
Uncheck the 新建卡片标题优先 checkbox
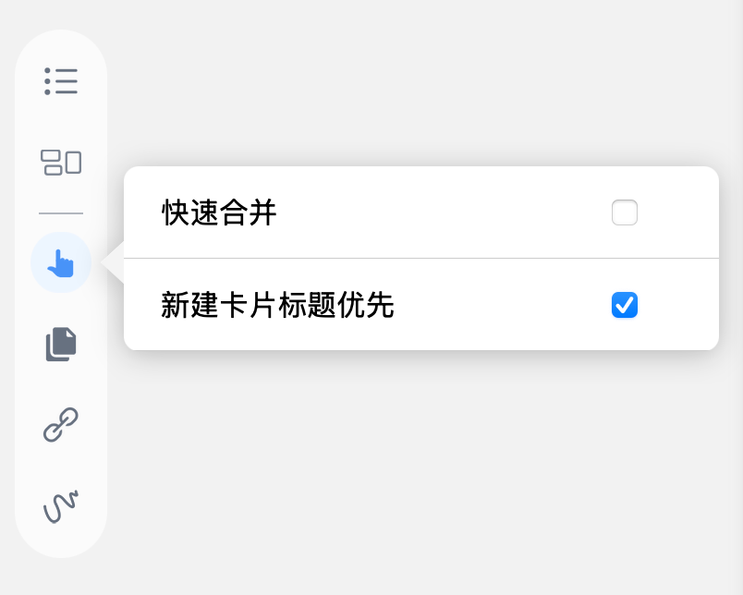625,305
